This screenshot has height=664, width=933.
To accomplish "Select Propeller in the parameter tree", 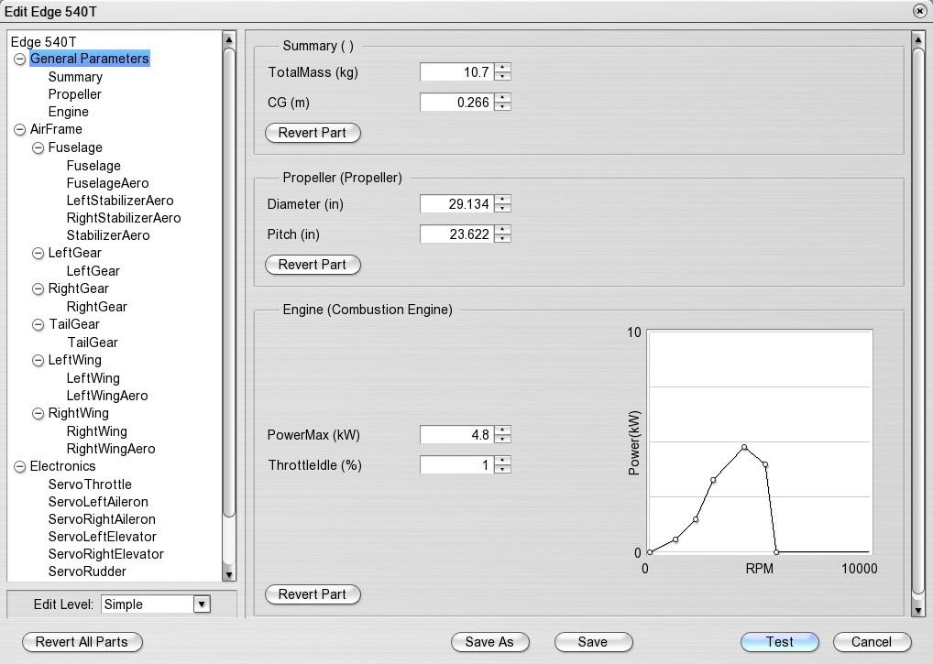I will pos(74,94).
